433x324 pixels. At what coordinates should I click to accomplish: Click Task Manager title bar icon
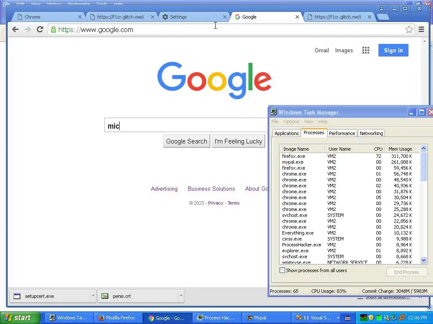point(274,112)
